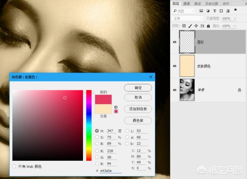
Task: Click the adjustment layer filter icon
Action: pyautogui.click(x=208, y=11)
